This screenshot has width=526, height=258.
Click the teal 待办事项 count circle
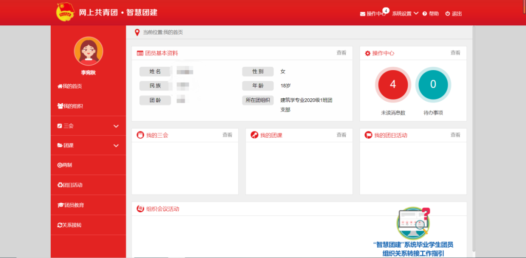433,85
